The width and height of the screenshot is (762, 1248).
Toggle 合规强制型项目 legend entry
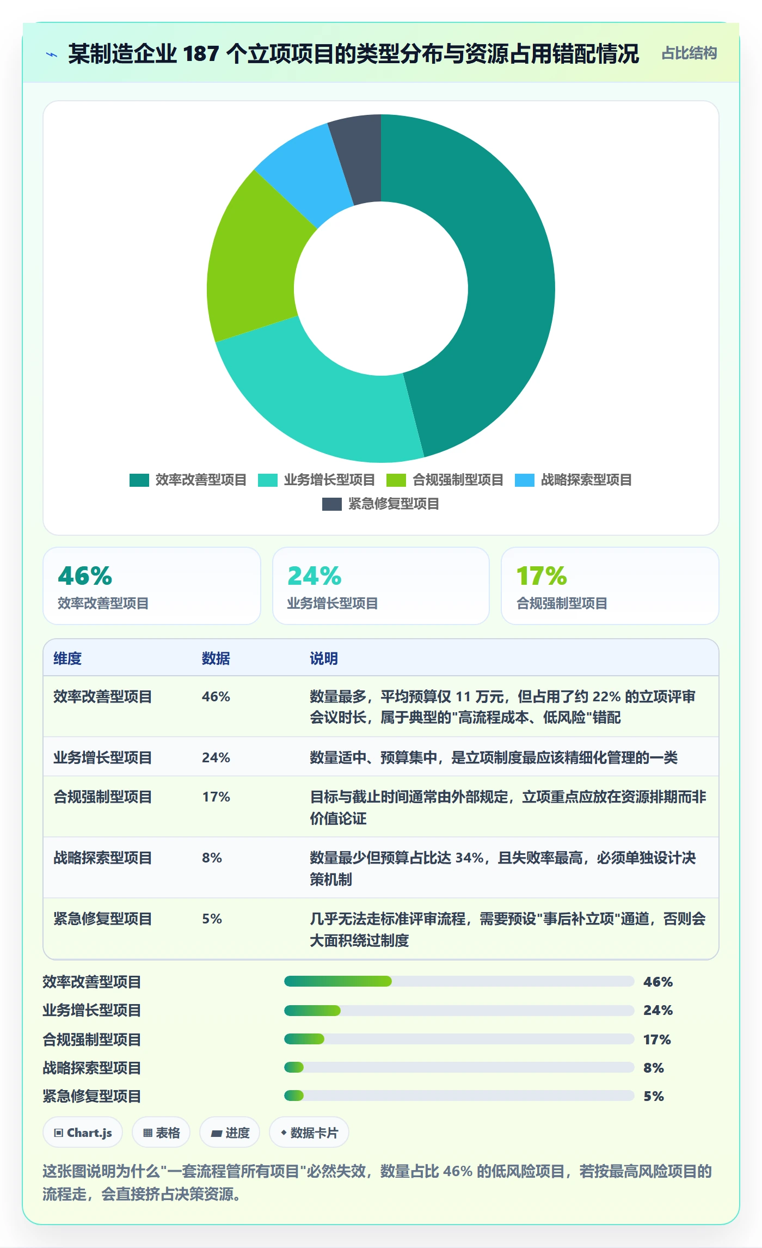click(x=445, y=480)
